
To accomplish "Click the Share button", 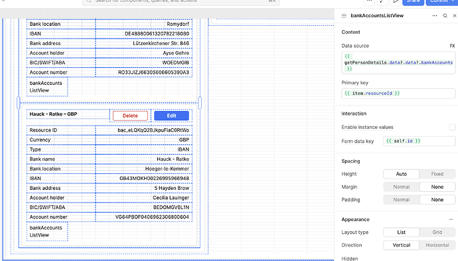I will click(x=413, y=2).
